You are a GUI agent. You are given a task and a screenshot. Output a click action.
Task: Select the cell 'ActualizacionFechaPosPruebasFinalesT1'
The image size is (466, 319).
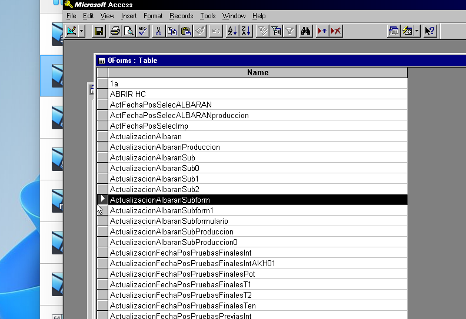click(x=258, y=284)
